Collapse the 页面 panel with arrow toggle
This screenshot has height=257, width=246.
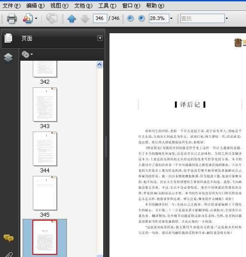tap(100, 38)
